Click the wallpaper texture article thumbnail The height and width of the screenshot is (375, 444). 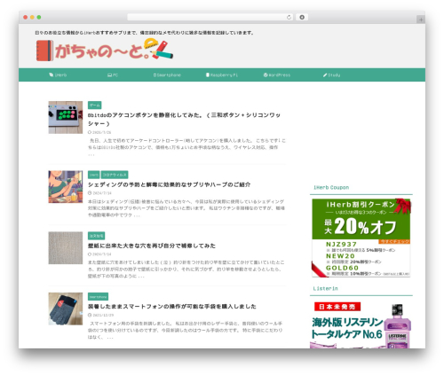66,247
